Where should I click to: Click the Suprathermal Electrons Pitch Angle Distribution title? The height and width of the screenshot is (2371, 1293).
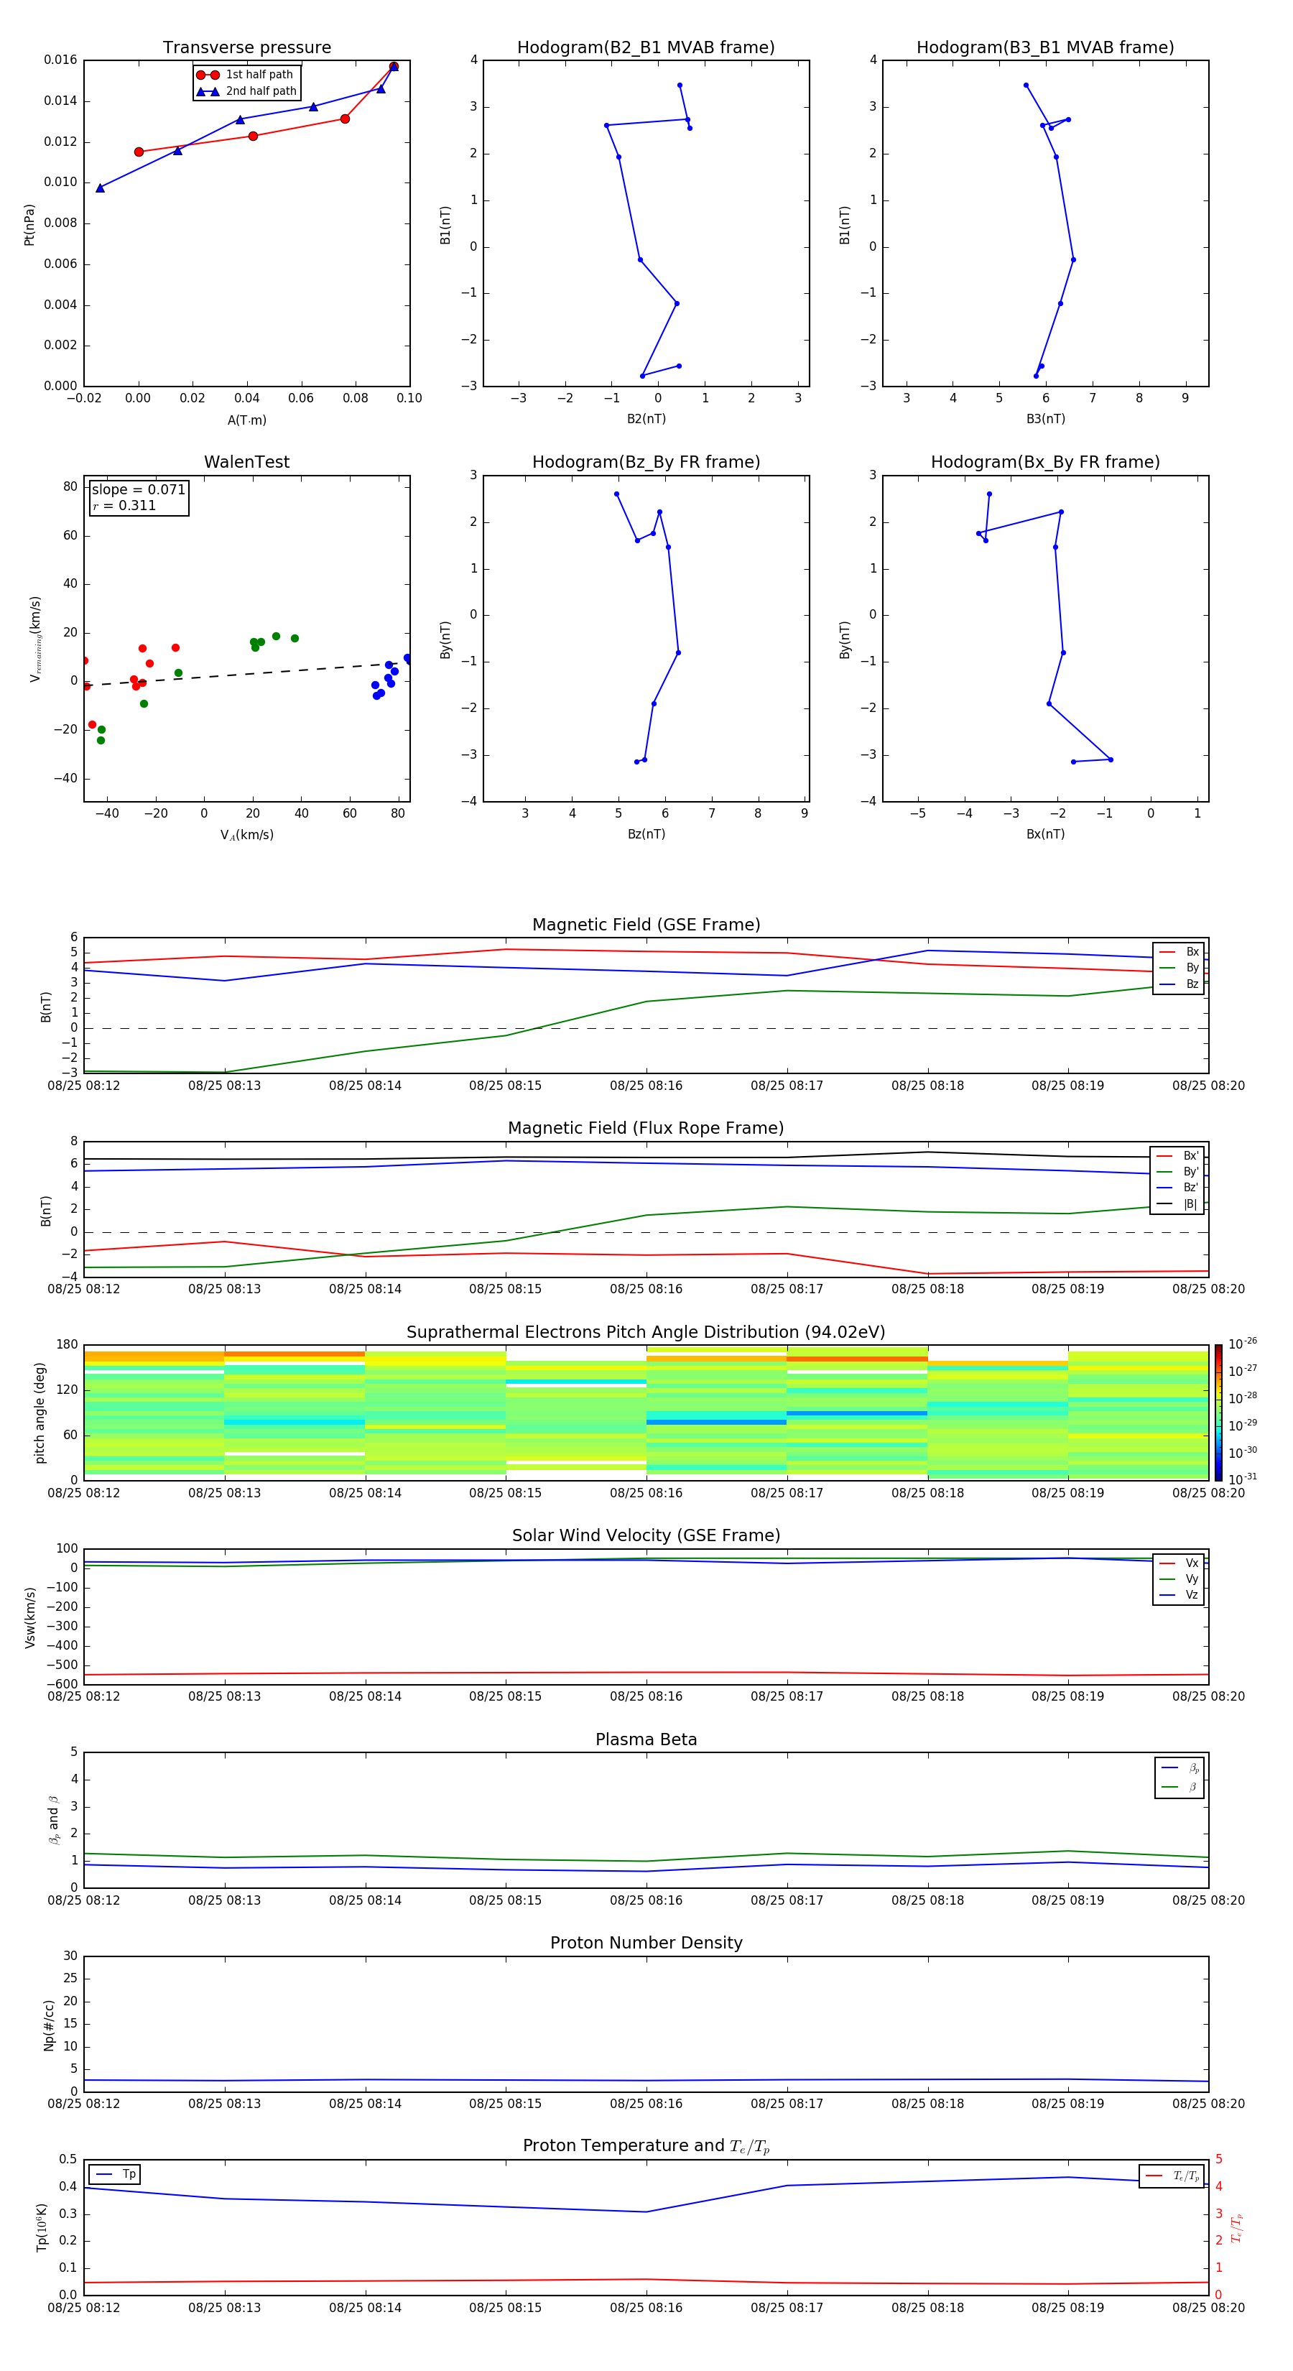(646, 1333)
